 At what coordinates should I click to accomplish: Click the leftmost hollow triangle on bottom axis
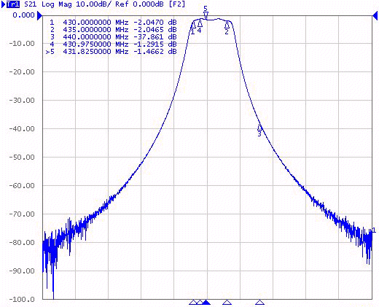(193, 302)
